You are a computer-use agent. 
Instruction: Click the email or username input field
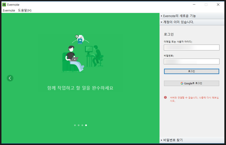[x=192, y=47]
